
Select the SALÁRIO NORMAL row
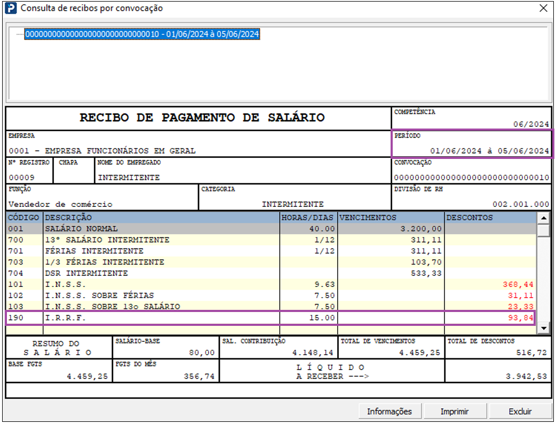point(271,229)
